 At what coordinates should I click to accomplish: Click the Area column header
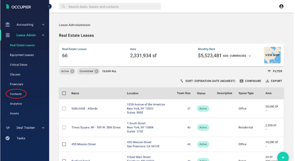pos(268,93)
